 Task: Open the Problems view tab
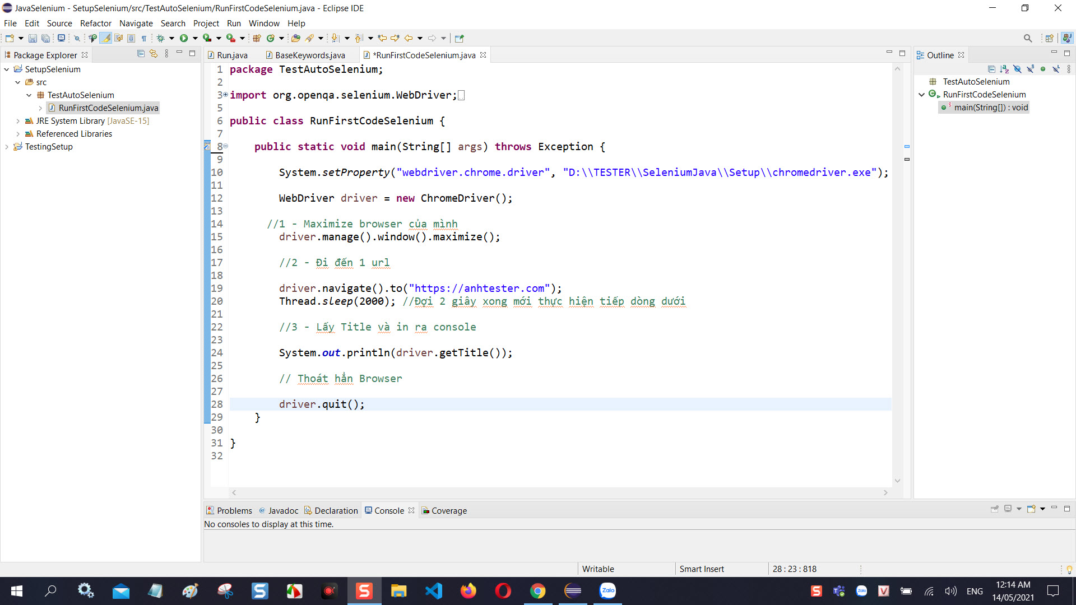pos(234,510)
